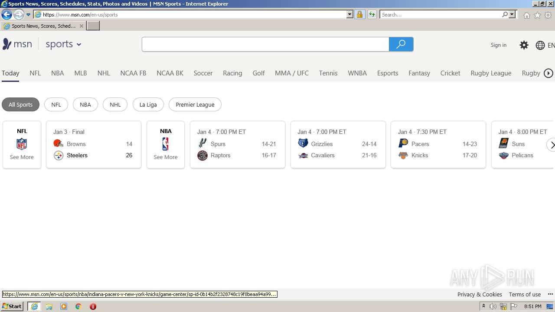Image resolution: width=555 pixels, height=312 pixels.
Task: Open Favorites star icon
Action: pyautogui.click(x=537, y=15)
